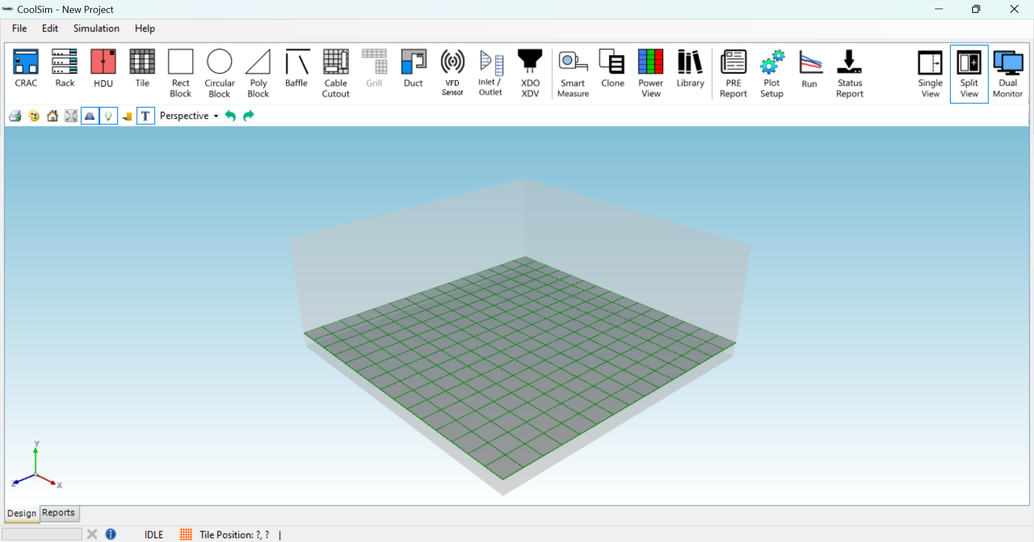Select the Tile tool
This screenshot has width=1034, height=542.
pos(142,70)
